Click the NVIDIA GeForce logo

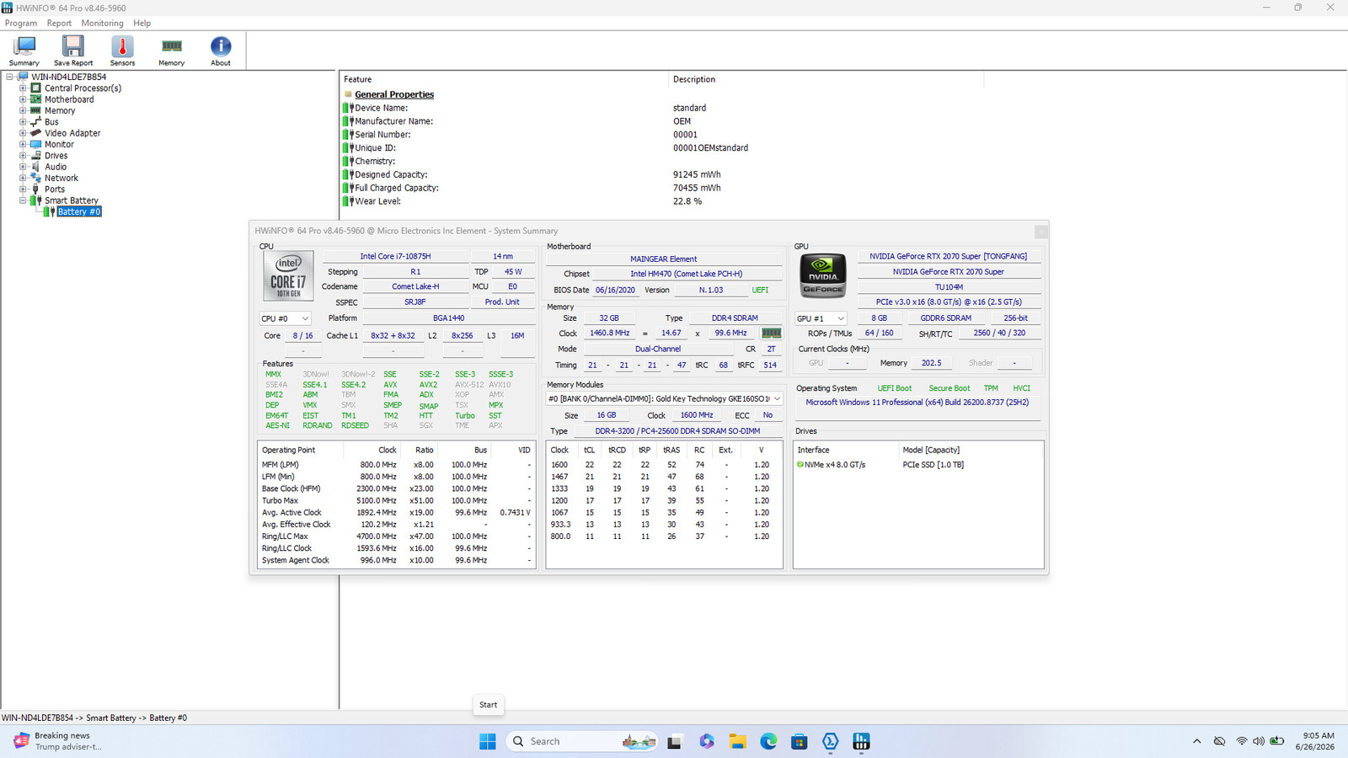click(823, 275)
